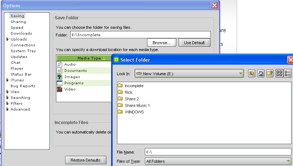The width and height of the screenshot is (293, 166).
Task: Open the Sharing options page
Action: pyautogui.click(x=18, y=22)
